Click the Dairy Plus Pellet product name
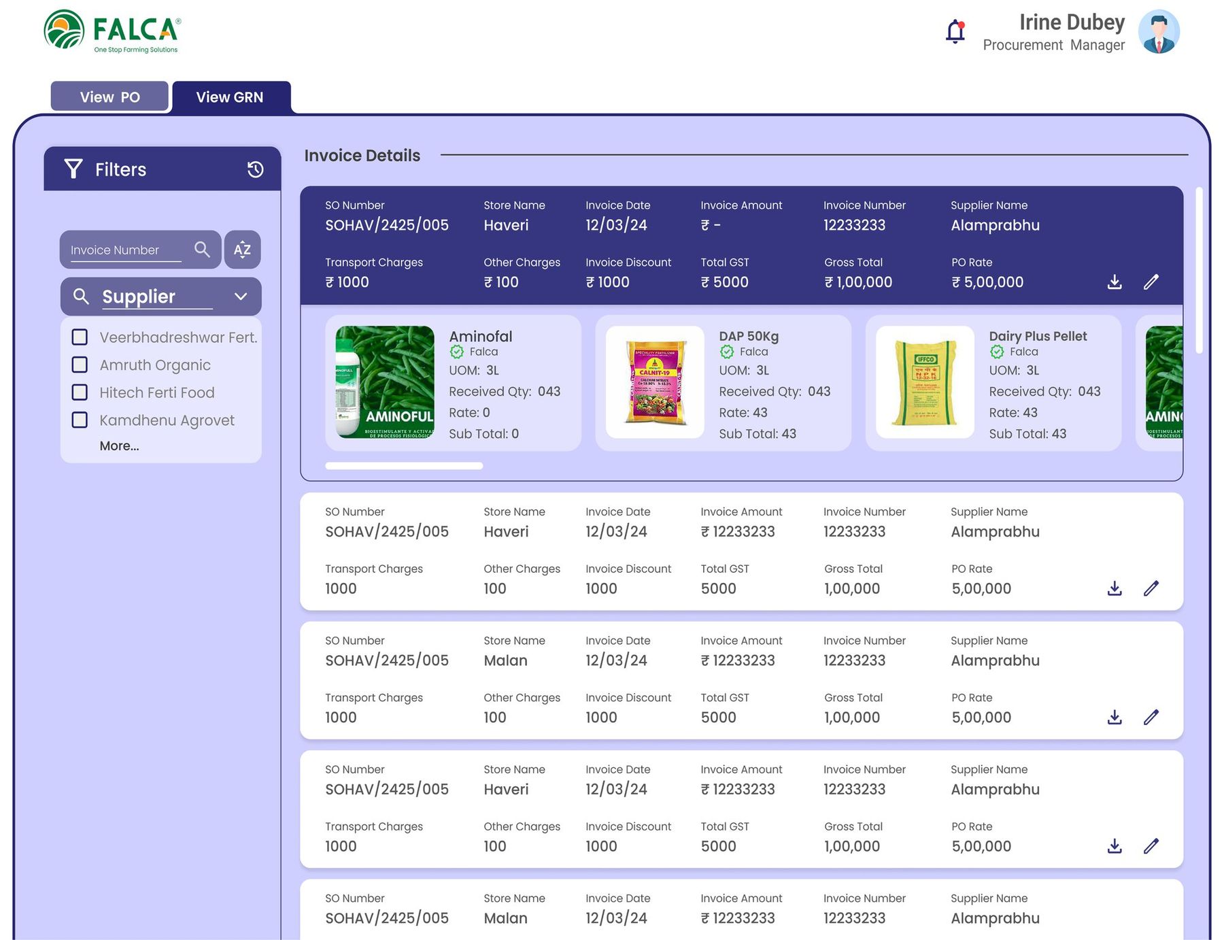1224x940 pixels. point(1038,336)
